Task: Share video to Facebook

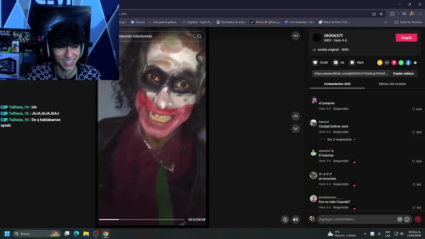Action: [408, 62]
